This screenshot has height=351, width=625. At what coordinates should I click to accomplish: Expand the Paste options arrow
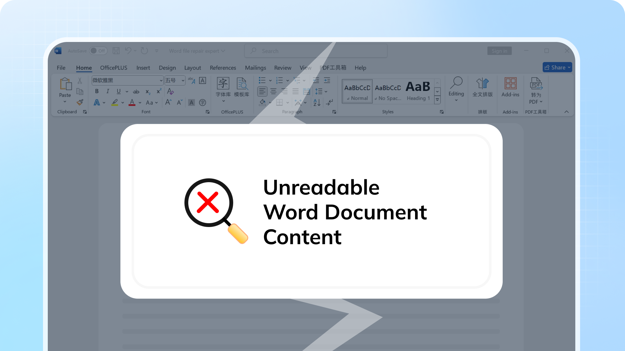(65, 102)
